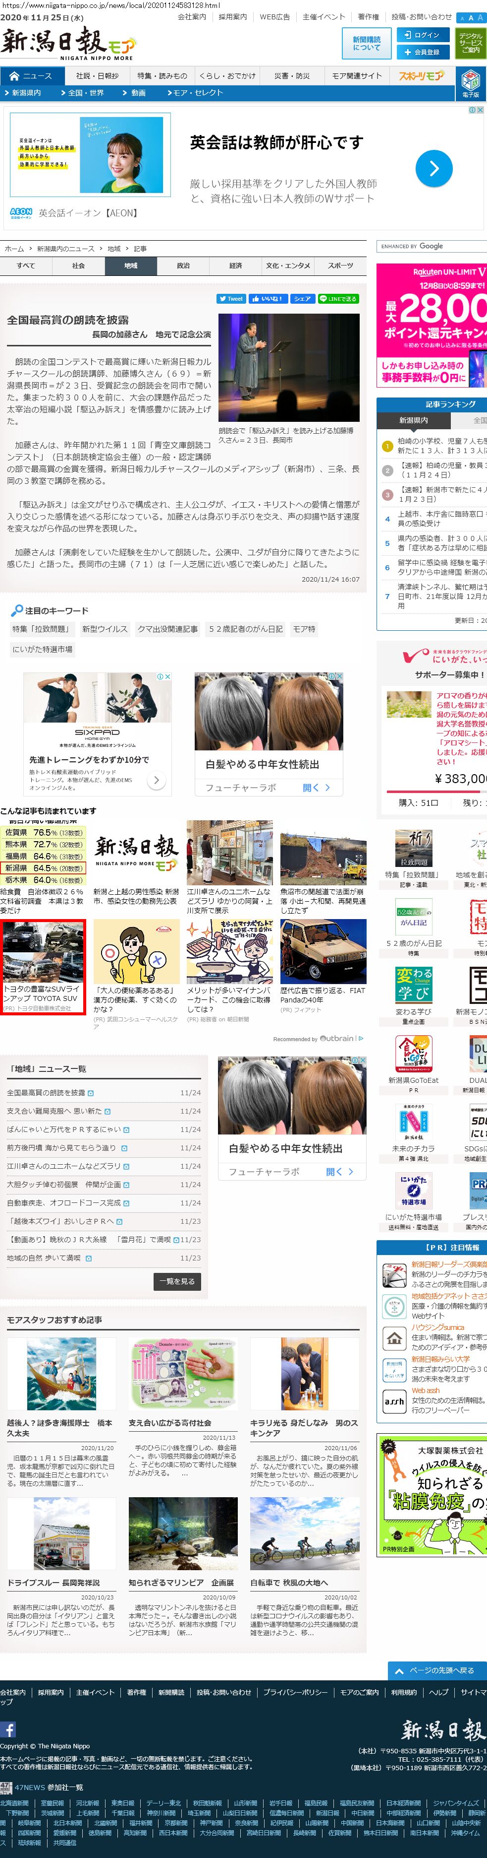
Task: Switch ranking to 新潟県内 tab
Action: (414, 420)
